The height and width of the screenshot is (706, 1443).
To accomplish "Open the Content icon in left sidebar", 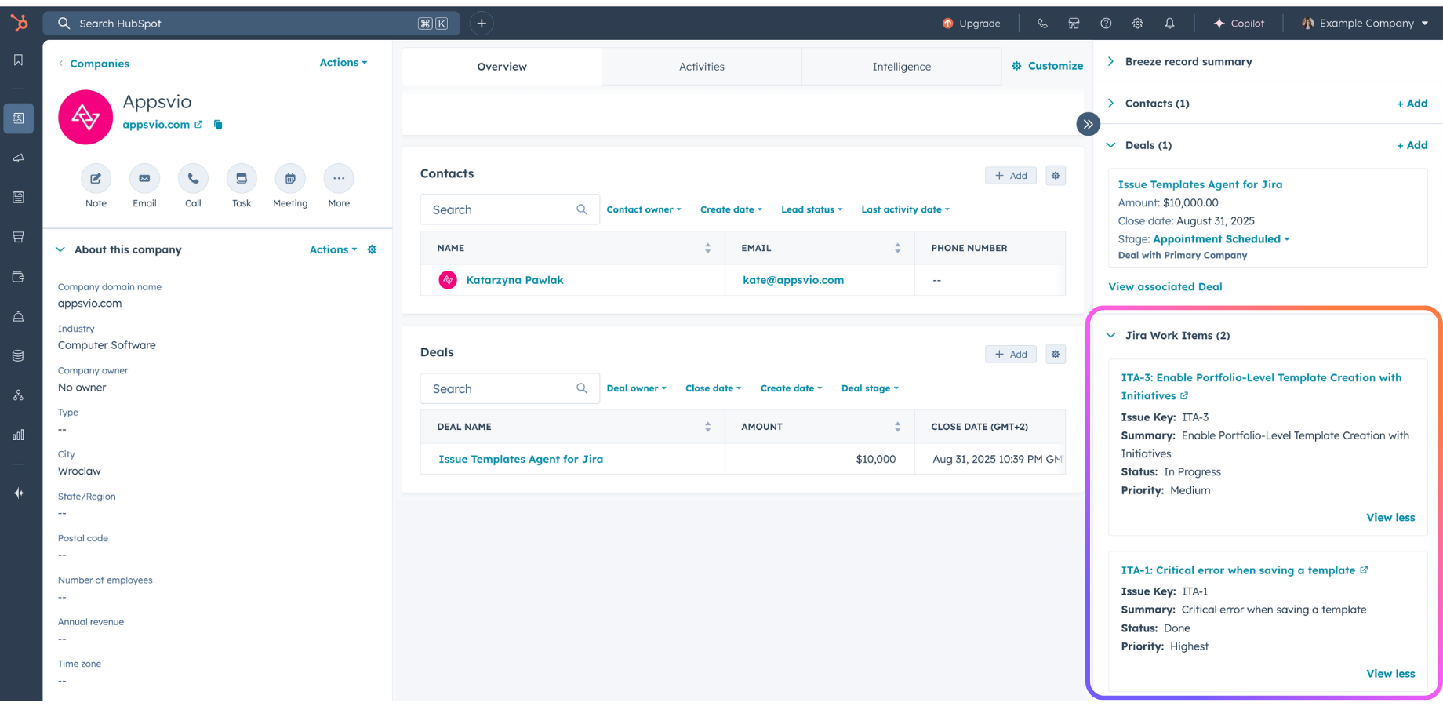I will pos(18,198).
